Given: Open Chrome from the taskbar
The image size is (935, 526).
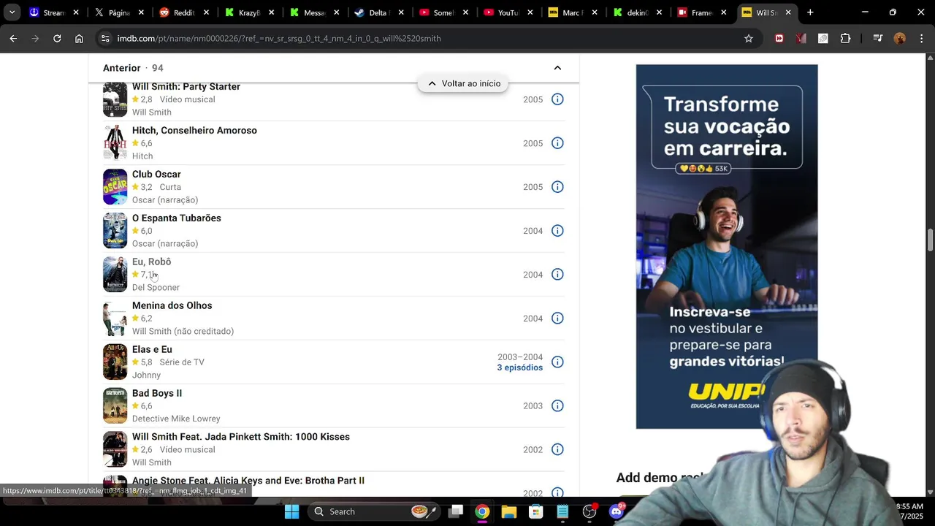Looking at the screenshot, I should 482,511.
